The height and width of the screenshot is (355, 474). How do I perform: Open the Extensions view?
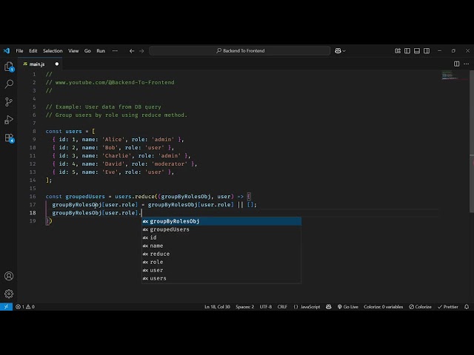click(x=9, y=138)
